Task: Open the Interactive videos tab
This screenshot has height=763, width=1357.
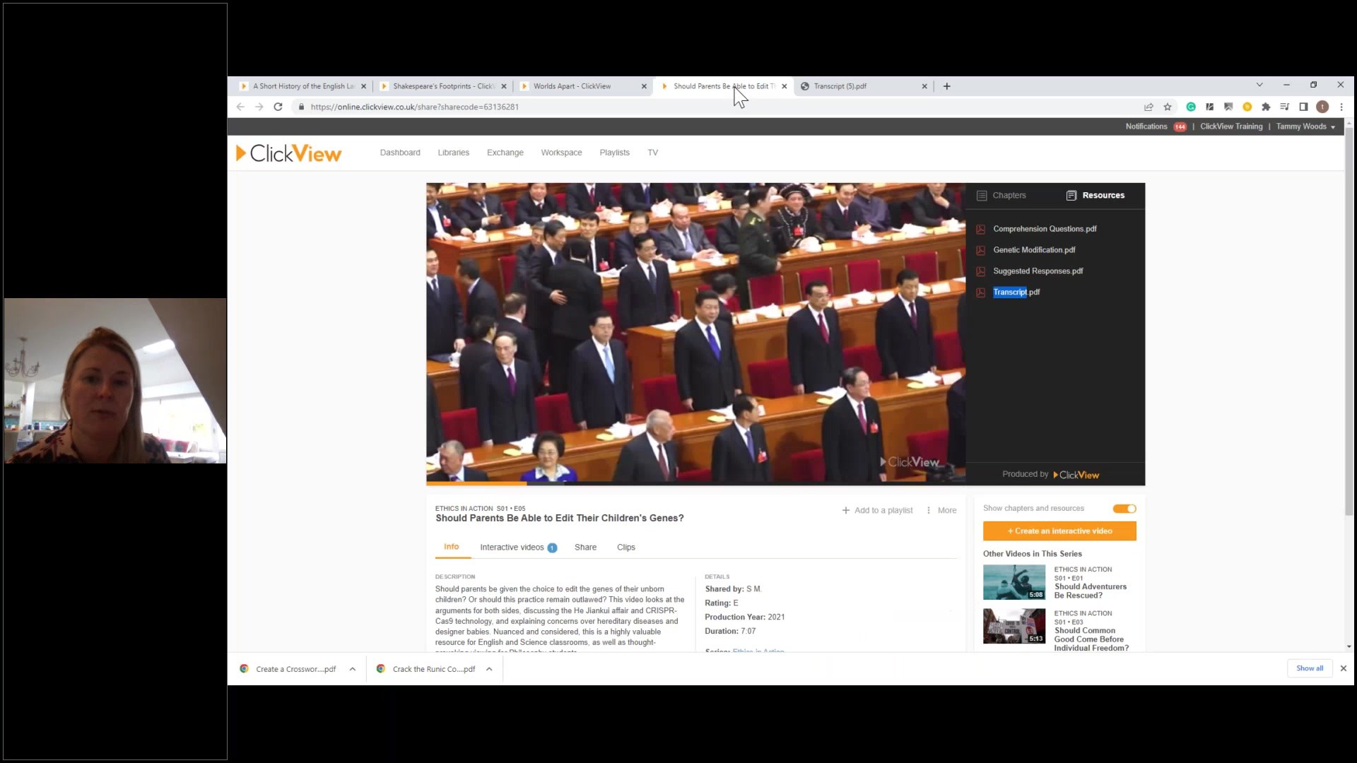Action: (519, 548)
